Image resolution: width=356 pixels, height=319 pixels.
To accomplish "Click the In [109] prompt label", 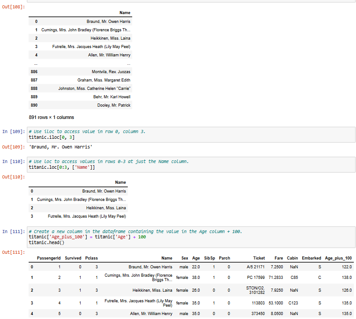I will pos(13,132).
